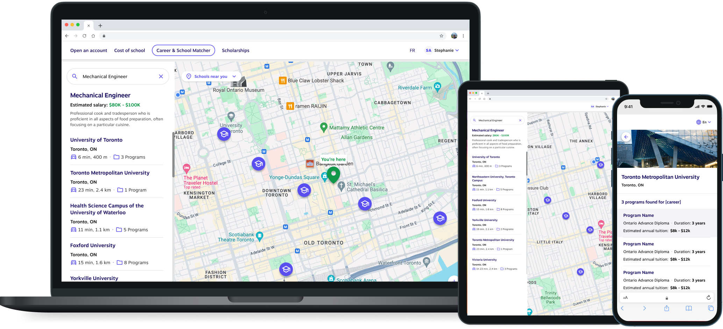Viewport: 723px width, 329px height.
Task: Tap the Safari share icon on phone
Action: click(666, 308)
